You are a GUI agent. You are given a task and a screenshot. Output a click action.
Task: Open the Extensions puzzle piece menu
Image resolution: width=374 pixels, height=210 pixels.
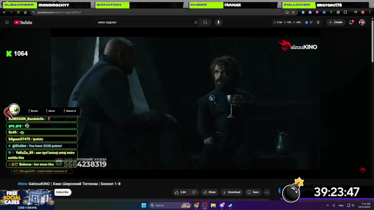[x=345, y=12]
